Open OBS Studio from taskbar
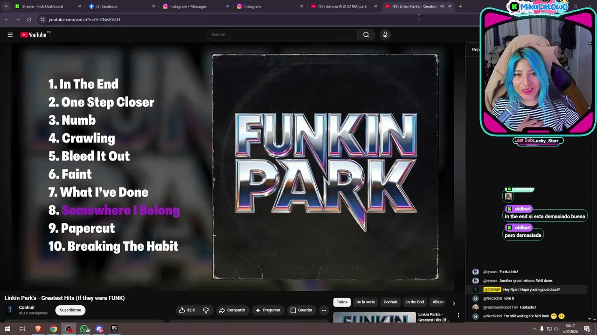The width and height of the screenshot is (597, 335). coord(69,329)
